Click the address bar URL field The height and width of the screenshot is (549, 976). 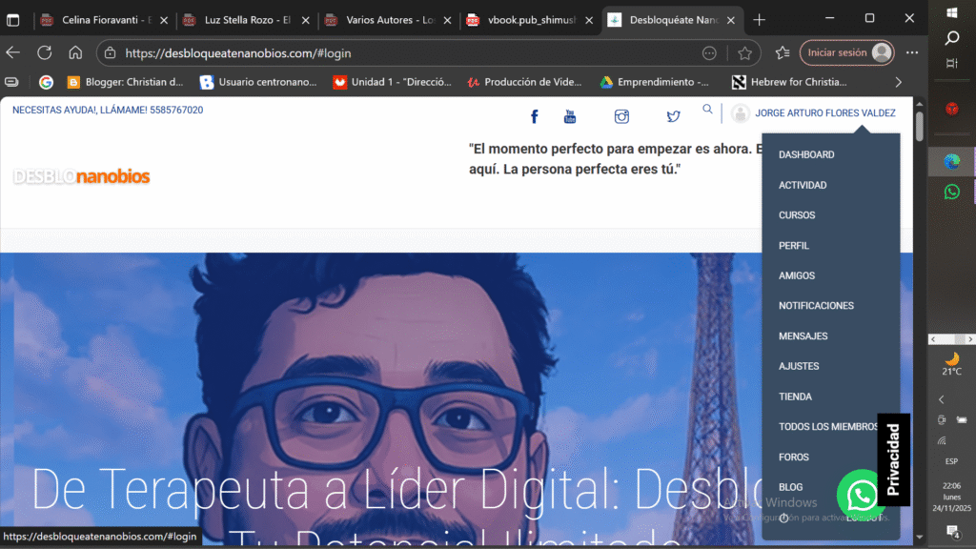[400, 53]
